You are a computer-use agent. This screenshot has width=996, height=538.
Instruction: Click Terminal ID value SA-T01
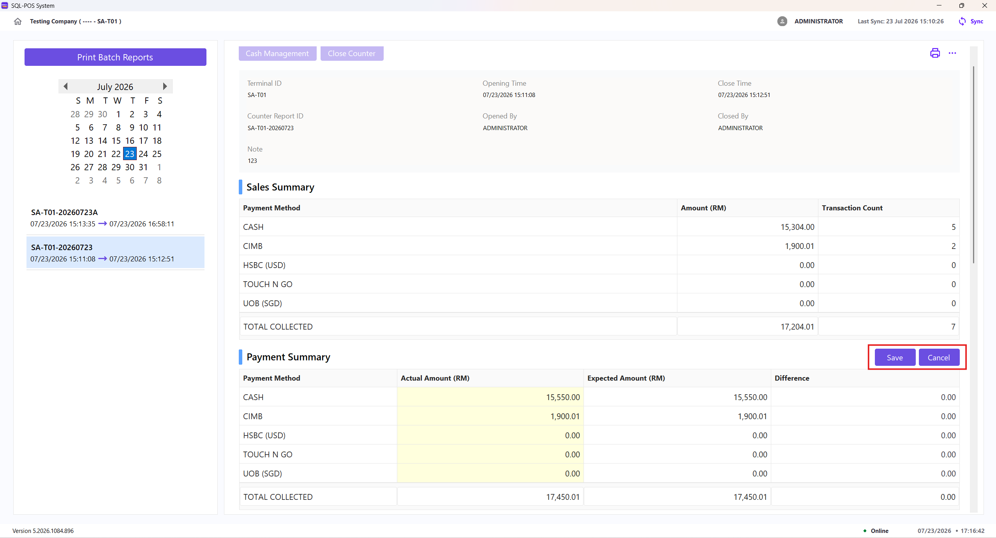coord(257,95)
